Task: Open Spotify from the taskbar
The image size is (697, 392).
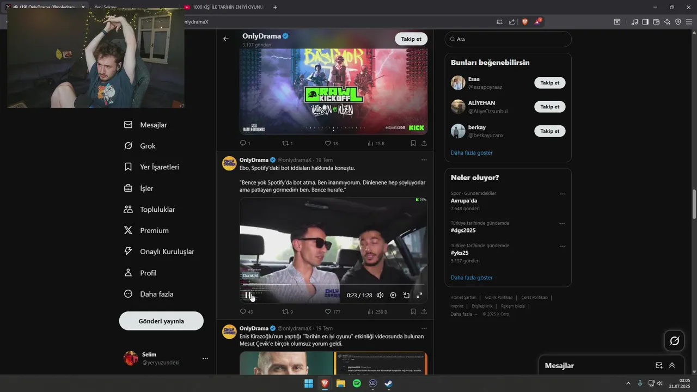Action: click(x=357, y=383)
